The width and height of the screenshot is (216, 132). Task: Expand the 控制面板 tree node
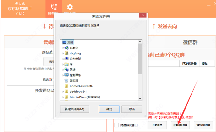pyautogui.click(x=63, y=75)
